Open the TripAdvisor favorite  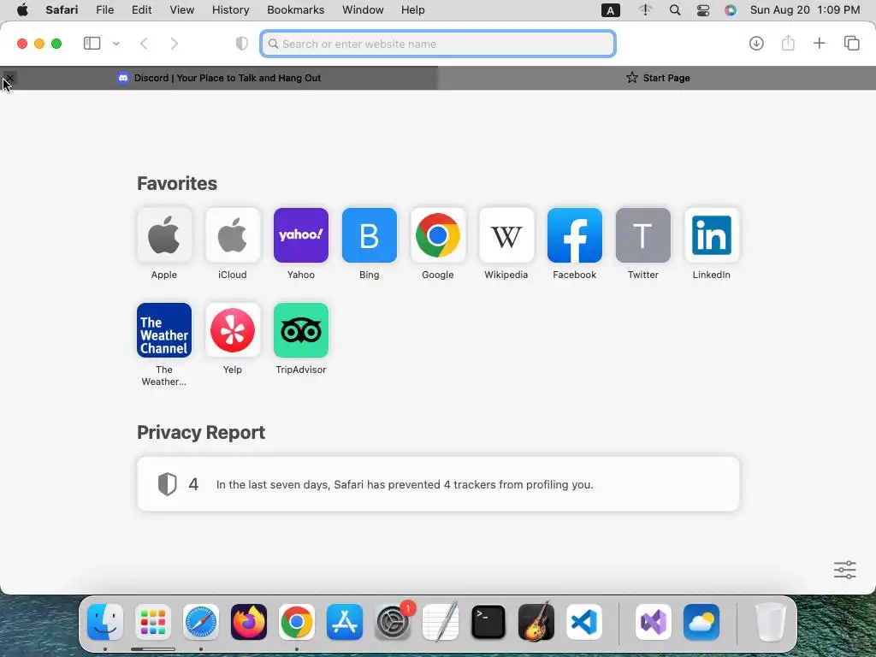coord(300,330)
